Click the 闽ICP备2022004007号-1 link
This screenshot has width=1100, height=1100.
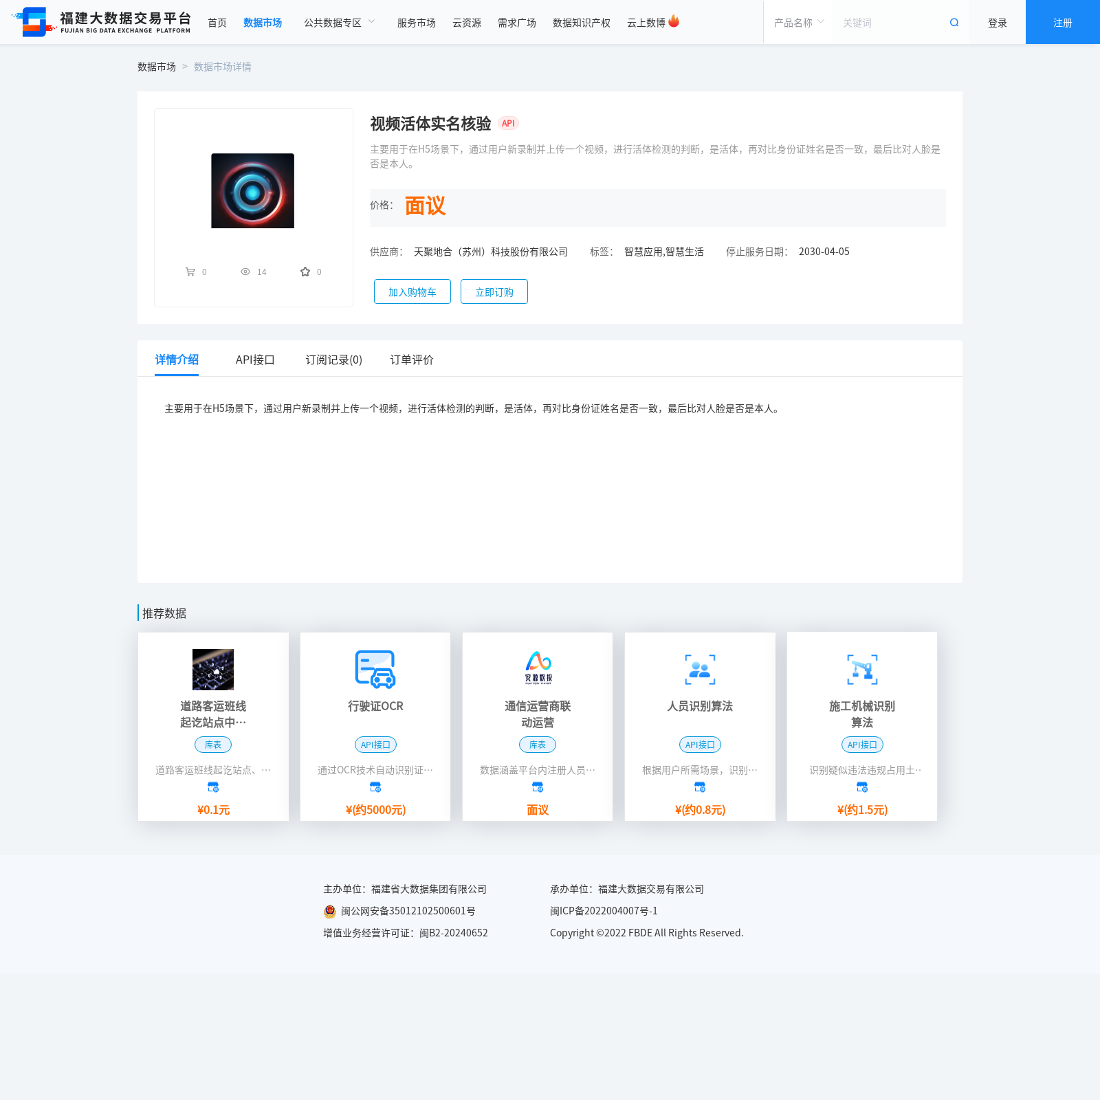pyautogui.click(x=604, y=911)
